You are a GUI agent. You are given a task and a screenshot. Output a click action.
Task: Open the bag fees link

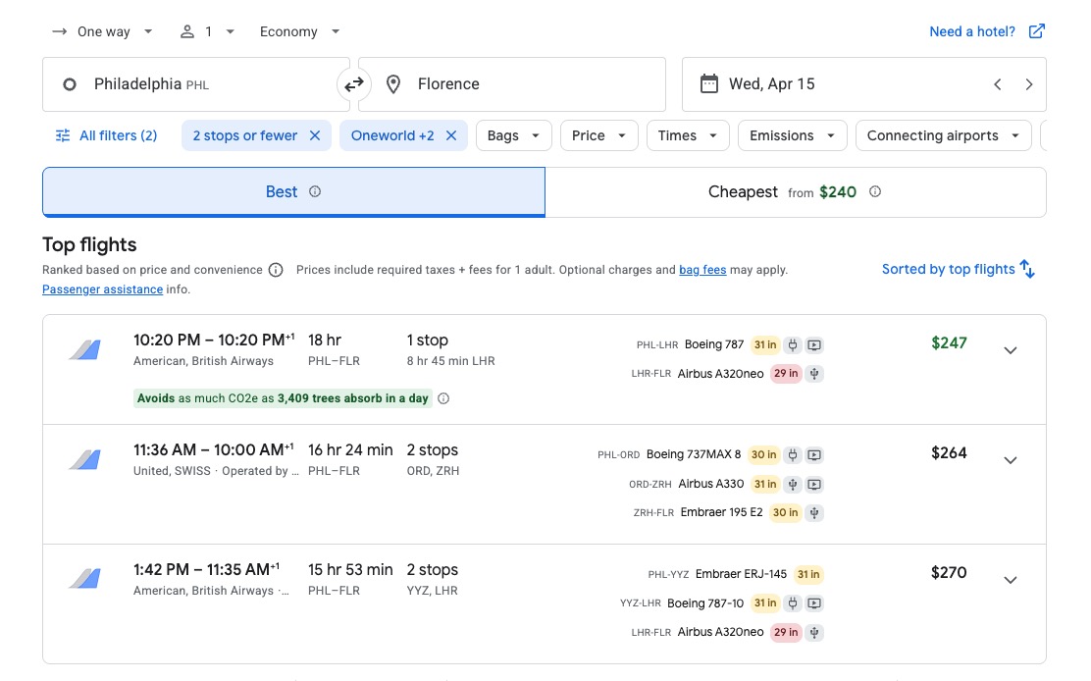coord(702,270)
